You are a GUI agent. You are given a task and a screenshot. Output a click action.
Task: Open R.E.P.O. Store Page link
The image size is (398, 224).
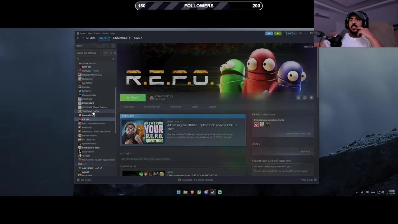[x=129, y=107]
